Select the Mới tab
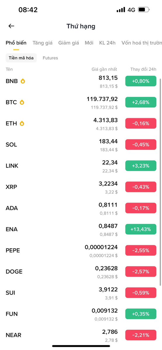Viewport: 162px width, 350px height. (x=89, y=43)
